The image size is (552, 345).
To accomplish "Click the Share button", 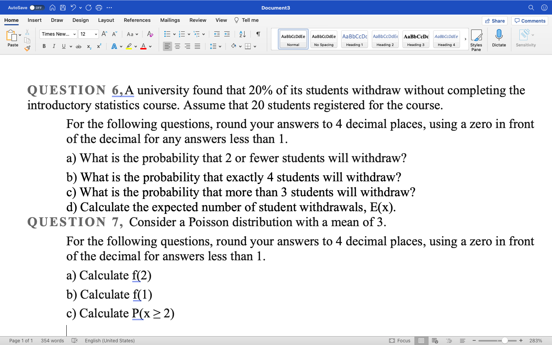I will click(495, 21).
